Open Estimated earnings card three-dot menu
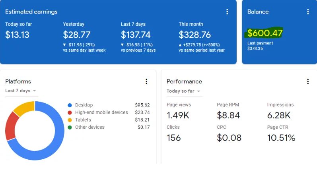317x174 pixels. (x=227, y=12)
